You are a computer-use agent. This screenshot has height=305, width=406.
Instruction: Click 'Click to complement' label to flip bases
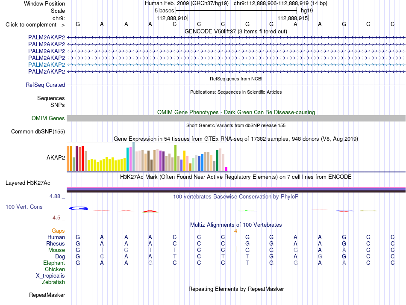[35, 25]
